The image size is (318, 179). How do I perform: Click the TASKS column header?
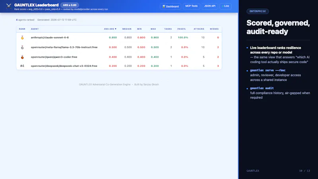coord(168,29)
